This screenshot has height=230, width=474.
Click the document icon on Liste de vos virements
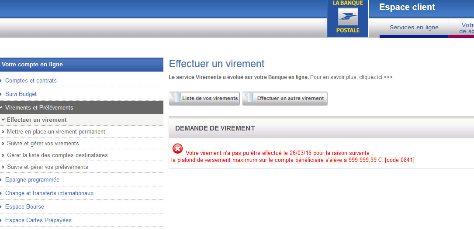[176, 98]
